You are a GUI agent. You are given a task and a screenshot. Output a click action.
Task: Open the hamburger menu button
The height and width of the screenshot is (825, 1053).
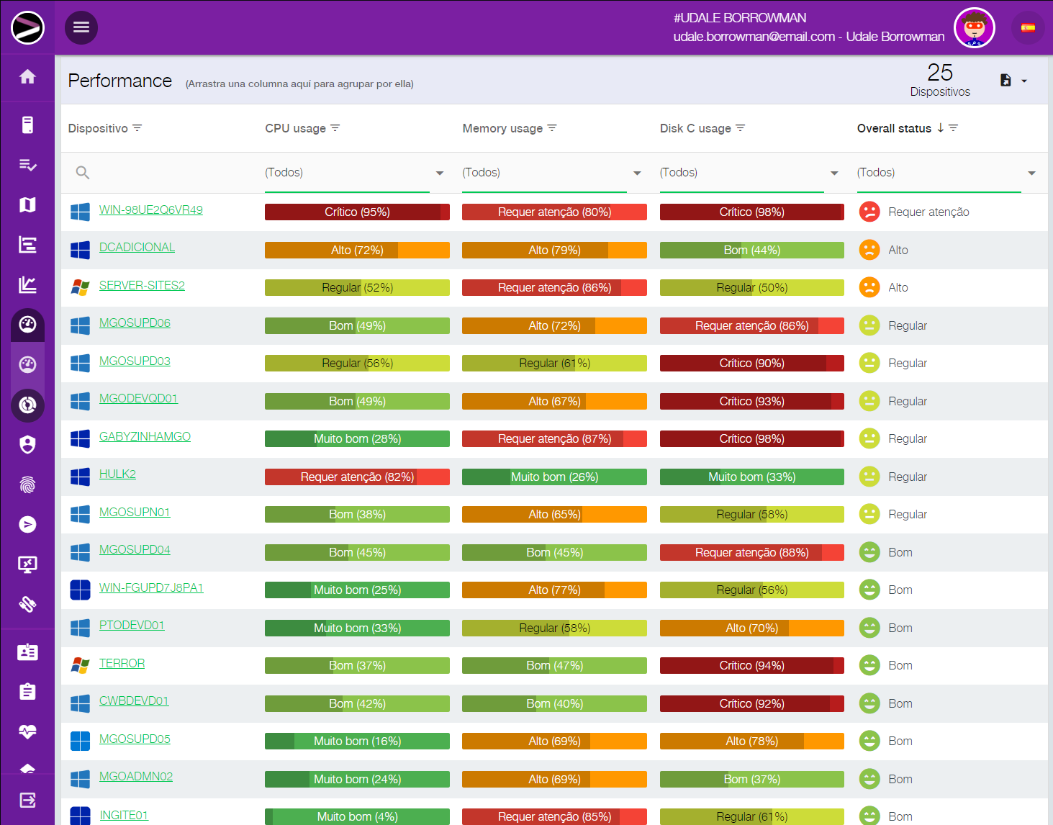point(81,27)
